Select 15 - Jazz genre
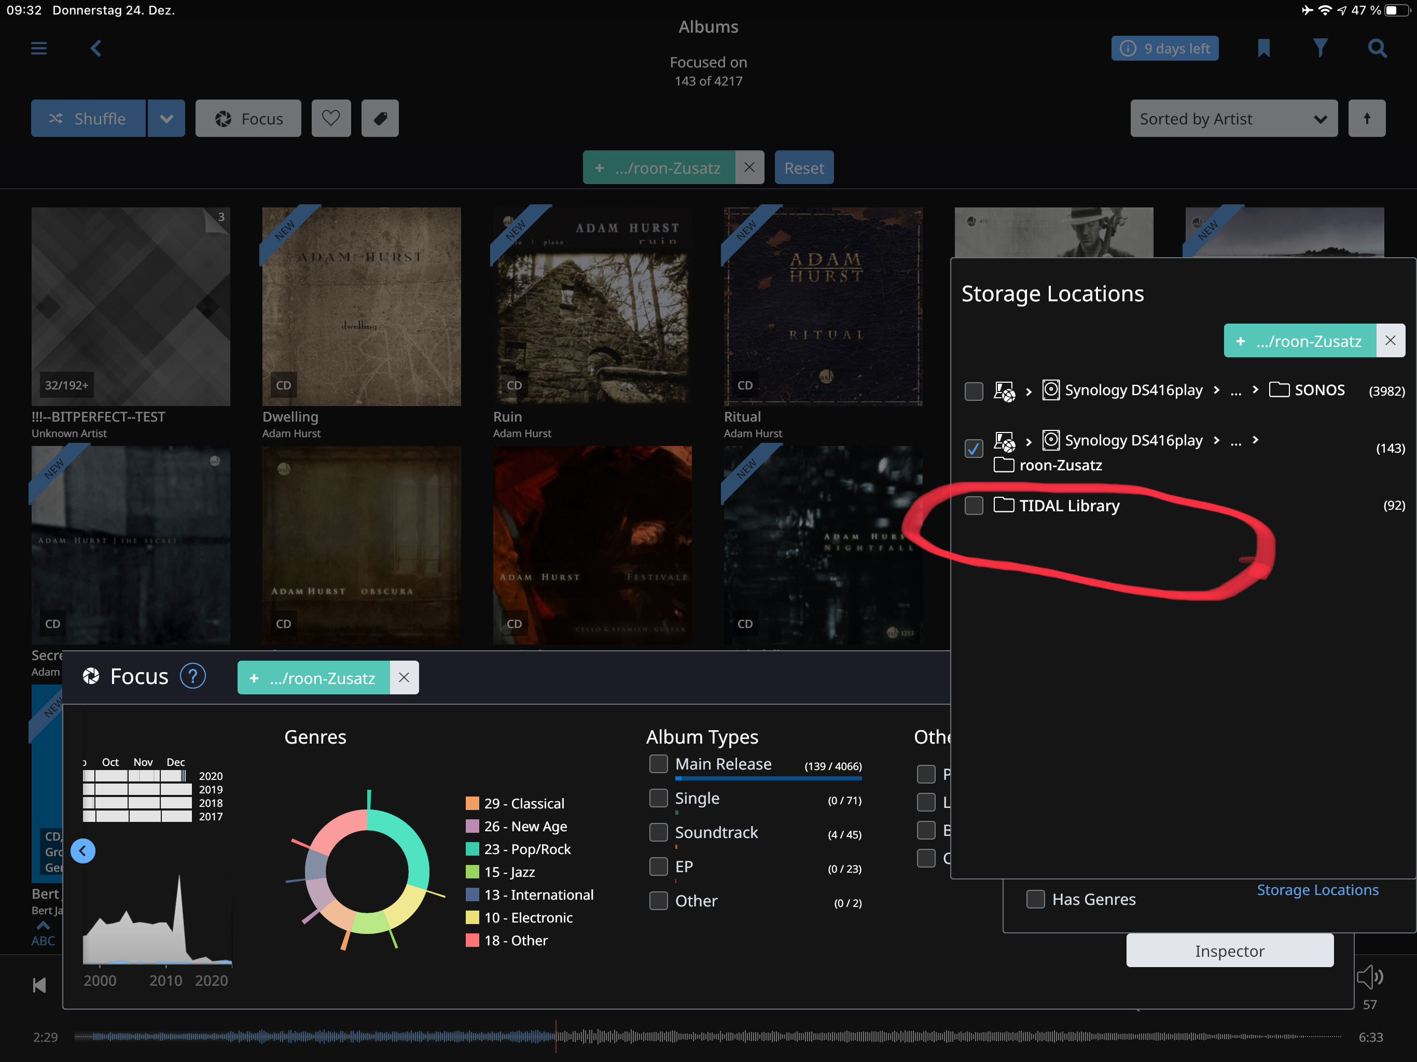 tap(501, 872)
